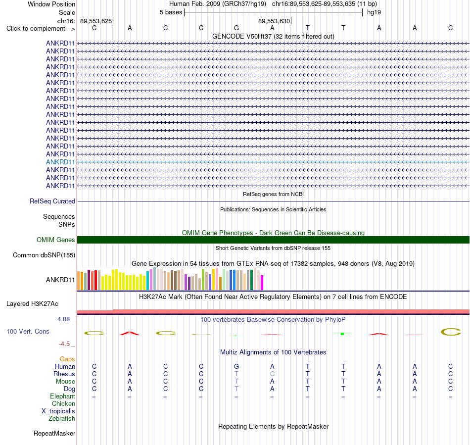Image resolution: width=470 pixels, height=445 pixels.
Task: Click the SNPs track label
Action: tap(67, 224)
